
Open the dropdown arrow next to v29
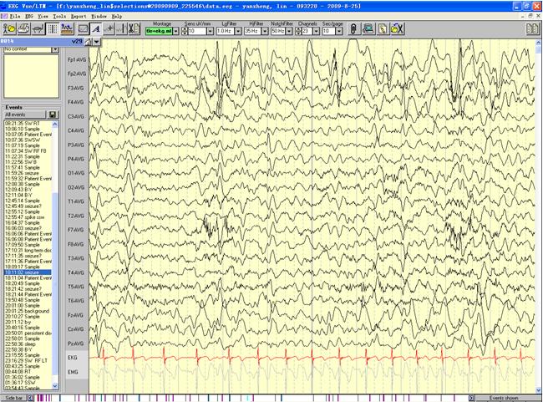coord(97,42)
